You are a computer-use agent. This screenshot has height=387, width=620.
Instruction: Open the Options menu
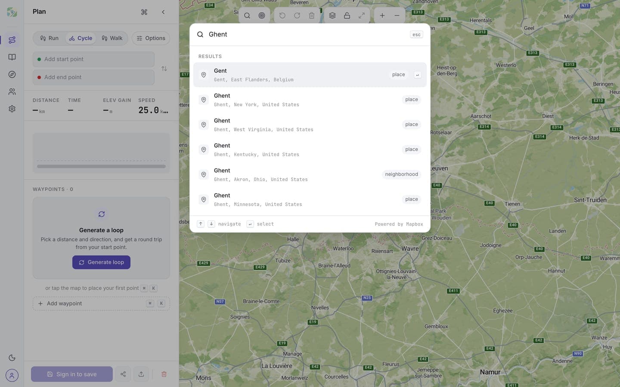click(x=151, y=38)
